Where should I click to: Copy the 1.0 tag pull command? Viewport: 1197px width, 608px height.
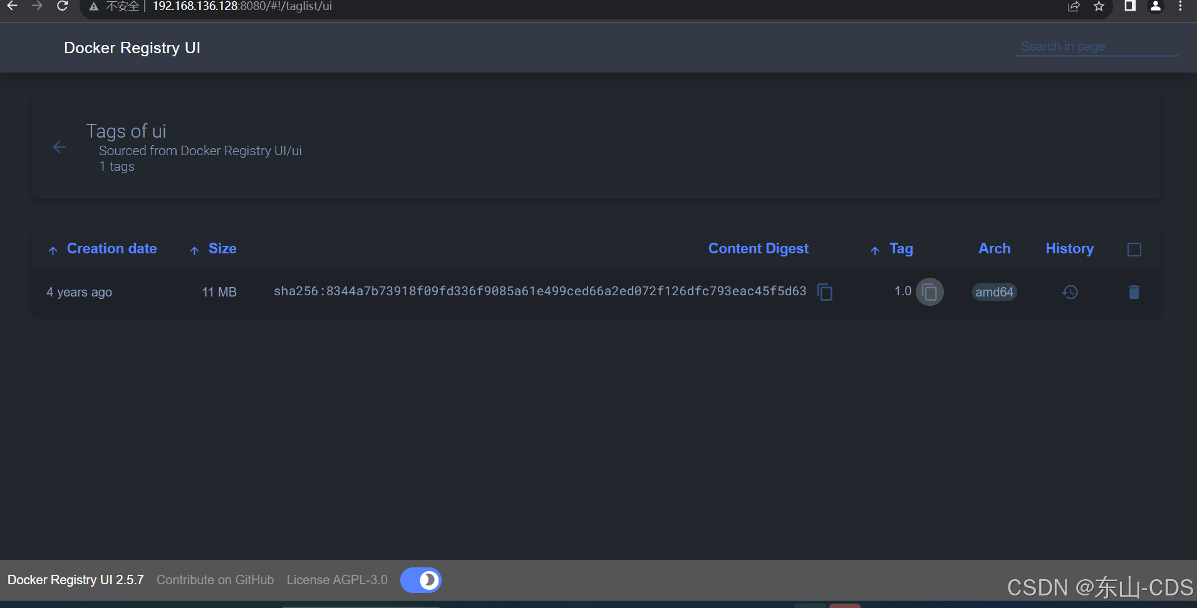(x=930, y=291)
